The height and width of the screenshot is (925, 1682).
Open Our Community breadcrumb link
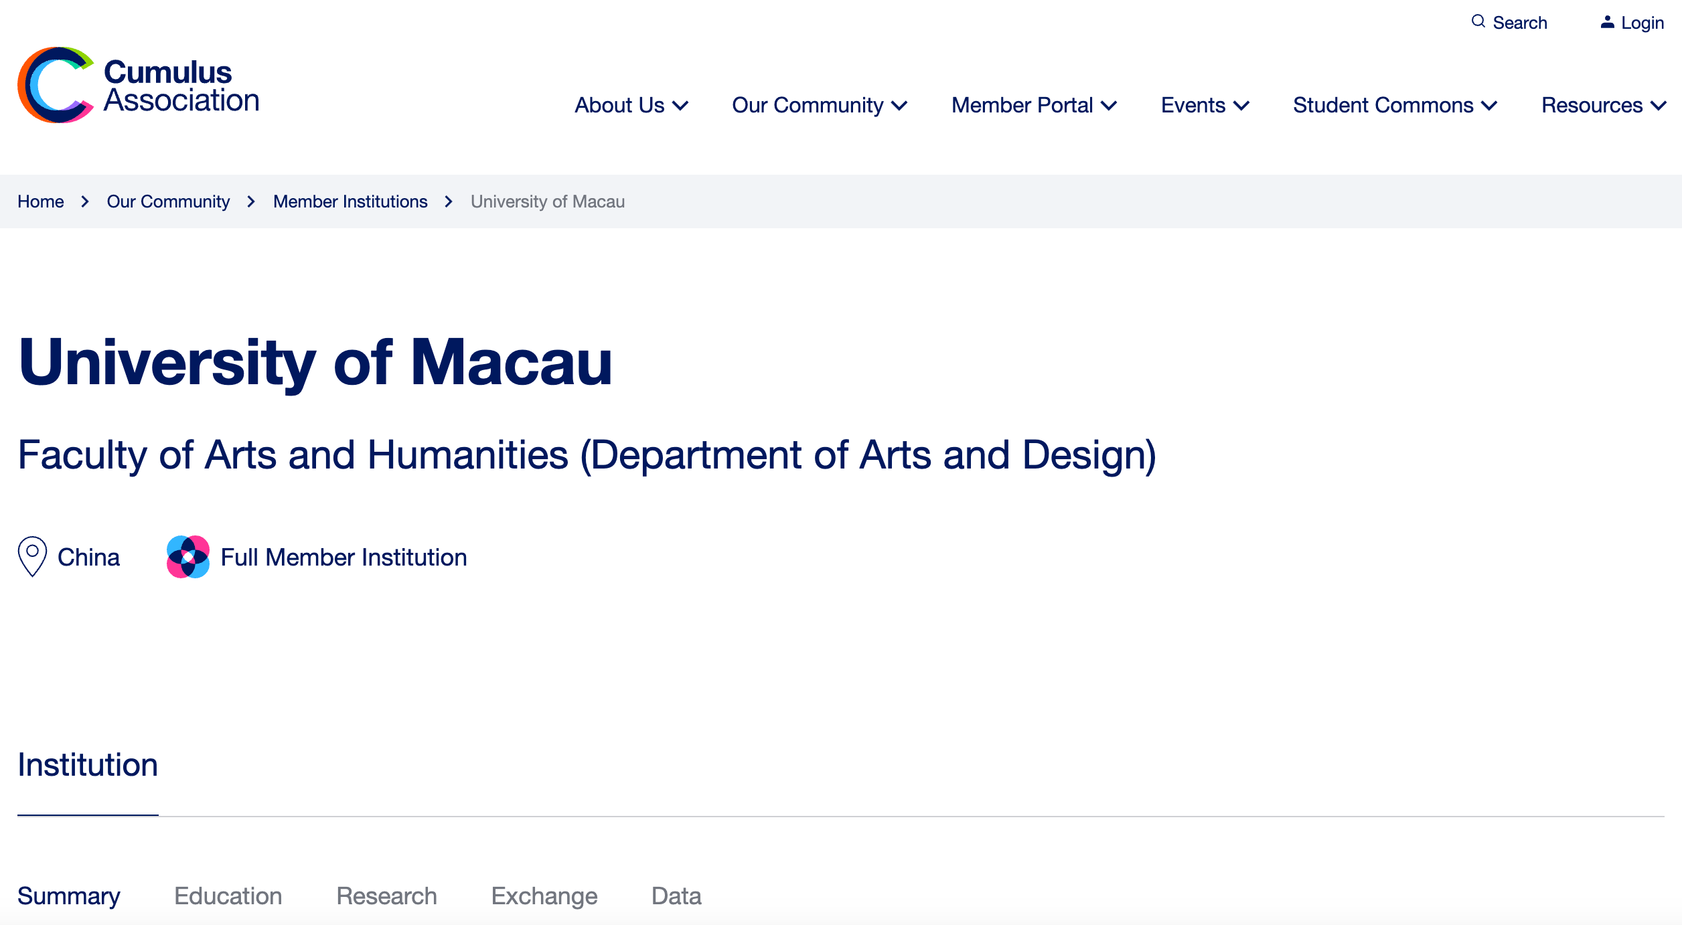168,201
